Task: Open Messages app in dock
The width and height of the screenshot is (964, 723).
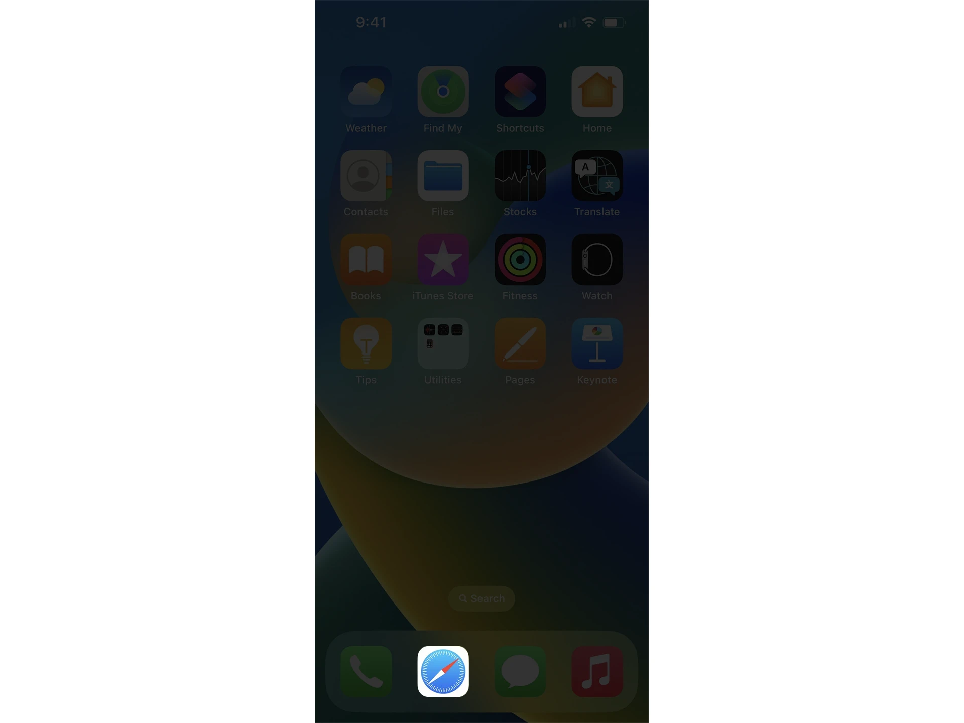Action: point(520,671)
